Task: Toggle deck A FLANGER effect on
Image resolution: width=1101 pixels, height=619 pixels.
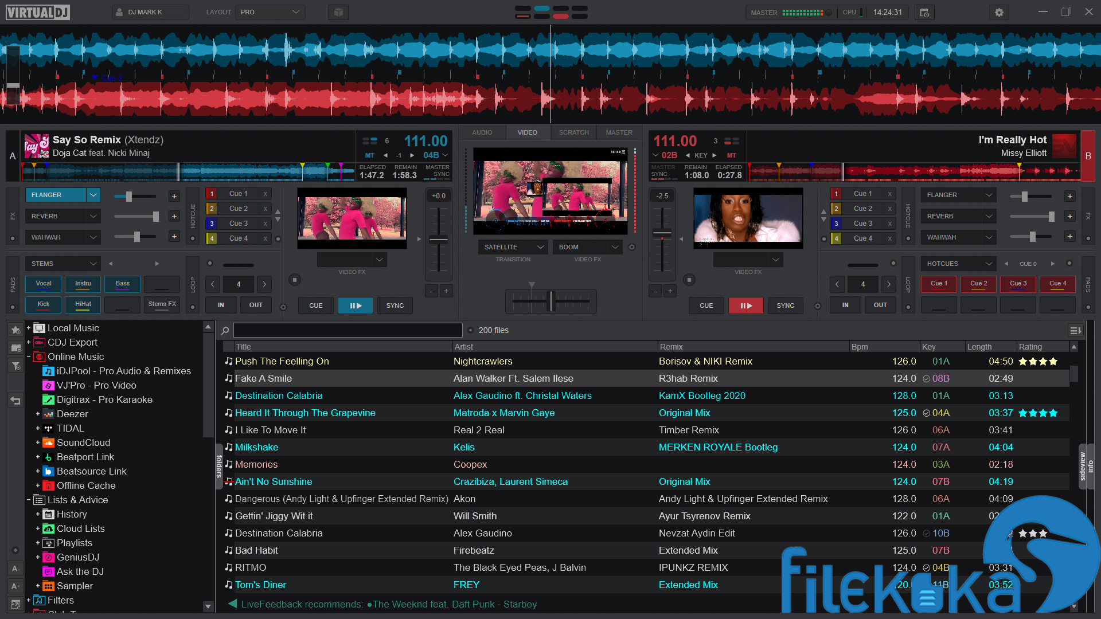Action: pyautogui.click(x=56, y=195)
